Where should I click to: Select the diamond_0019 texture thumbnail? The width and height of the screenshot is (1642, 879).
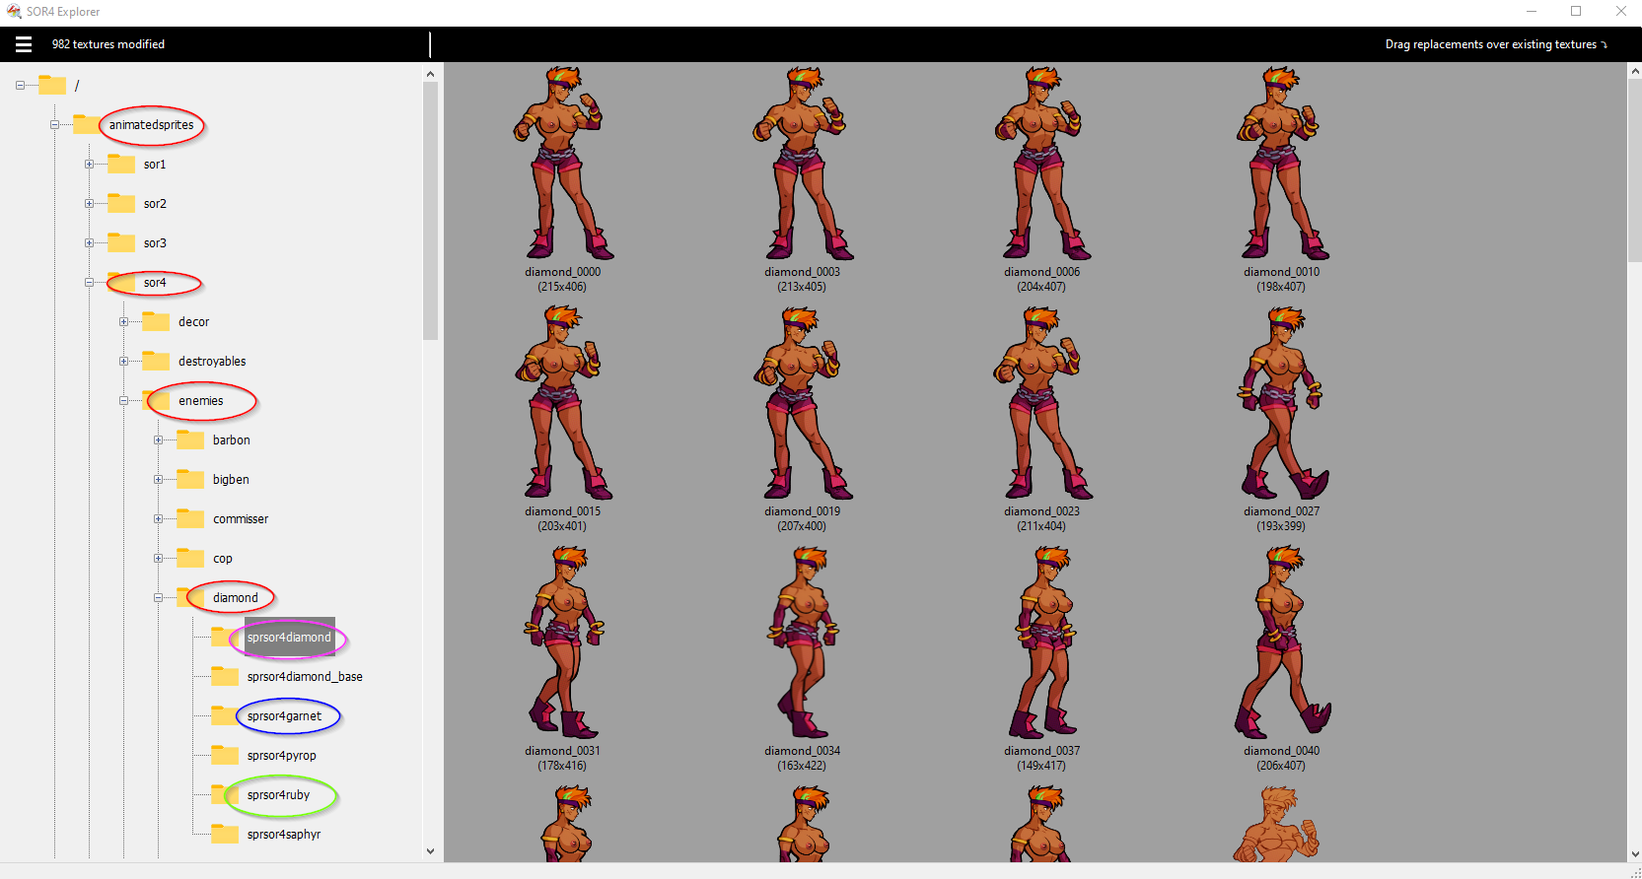[x=803, y=403]
